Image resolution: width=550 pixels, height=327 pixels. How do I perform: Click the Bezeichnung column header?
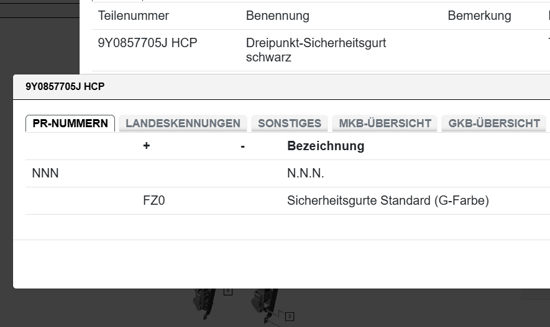[326, 146]
